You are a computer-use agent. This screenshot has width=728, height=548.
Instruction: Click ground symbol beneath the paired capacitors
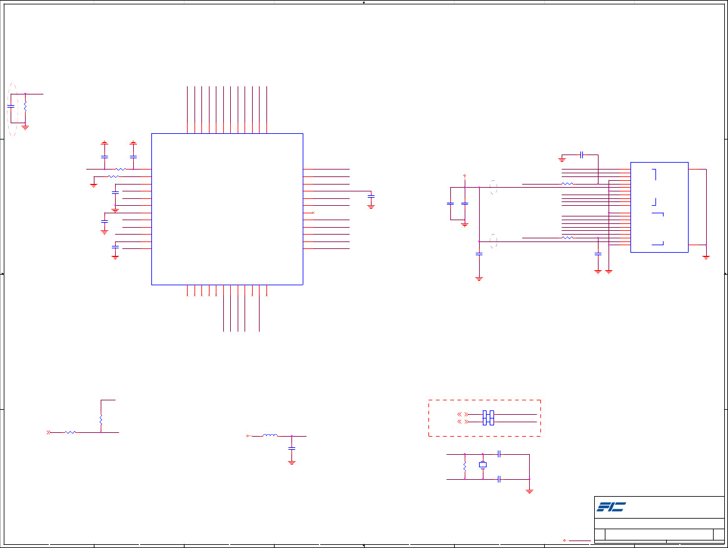coord(465,225)
